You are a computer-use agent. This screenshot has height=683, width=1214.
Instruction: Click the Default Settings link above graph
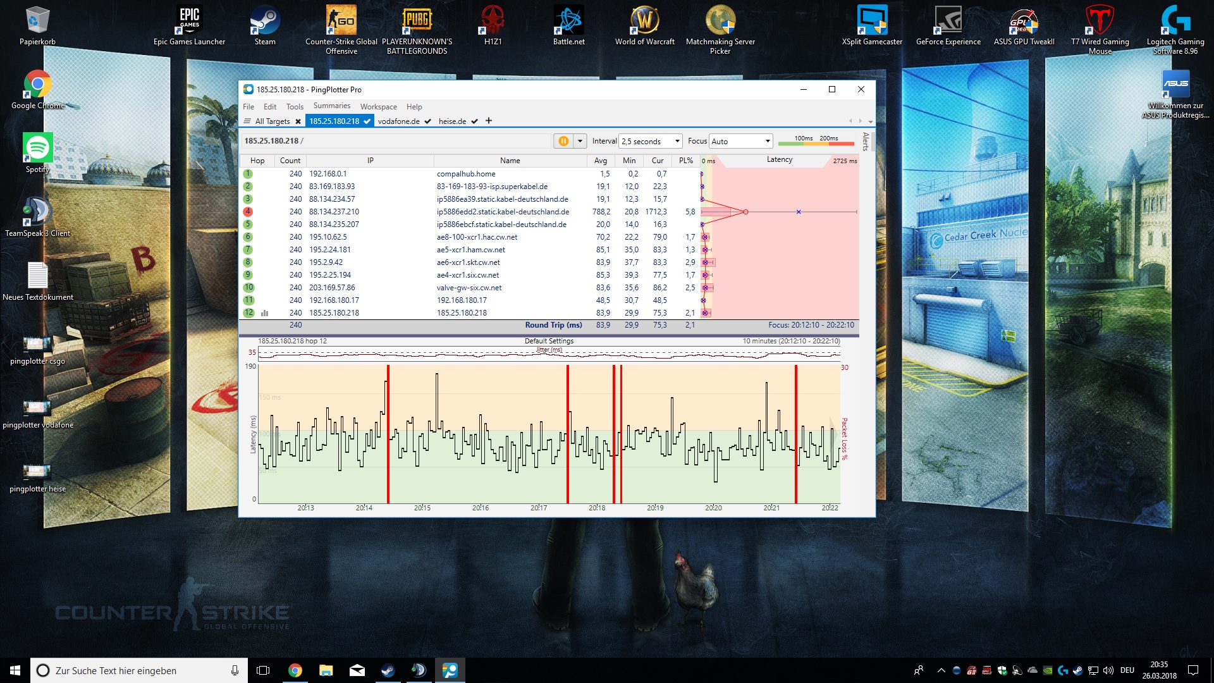[x=549, y=341]
